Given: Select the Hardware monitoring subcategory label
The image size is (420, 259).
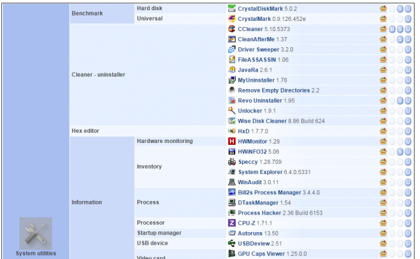Looking at the screenshot, I should tap(164, 141).
